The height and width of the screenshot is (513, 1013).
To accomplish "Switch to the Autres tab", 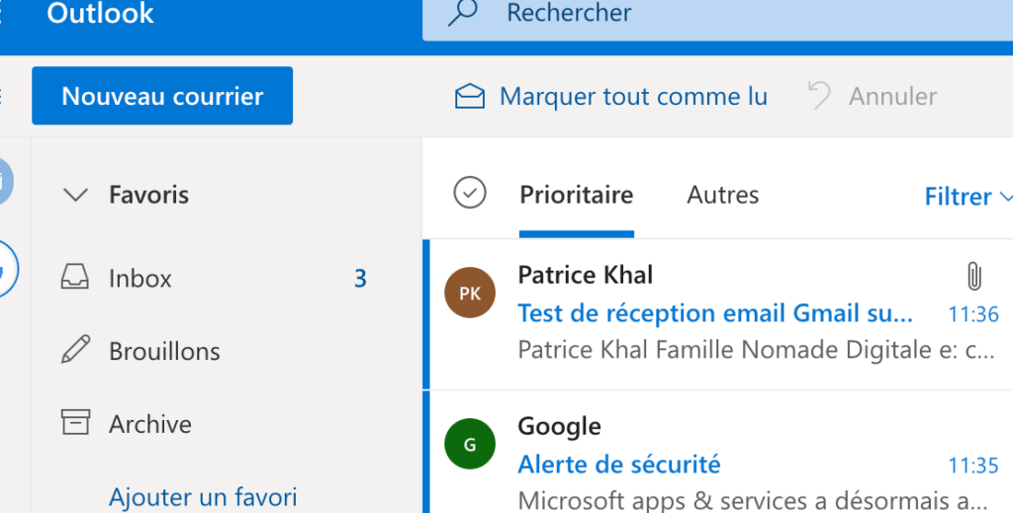I will coord(722,195).
